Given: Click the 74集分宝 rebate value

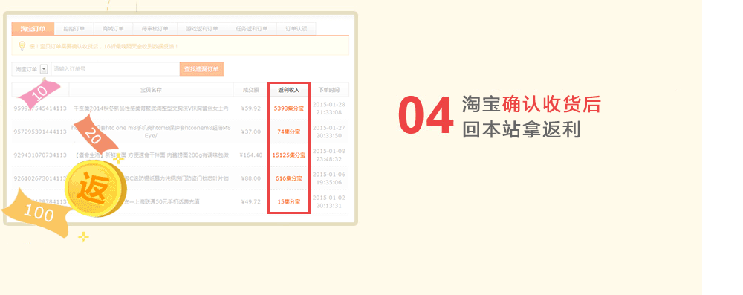Looking at the screenshot, I should pyautogui.click(x=288, y=132).
